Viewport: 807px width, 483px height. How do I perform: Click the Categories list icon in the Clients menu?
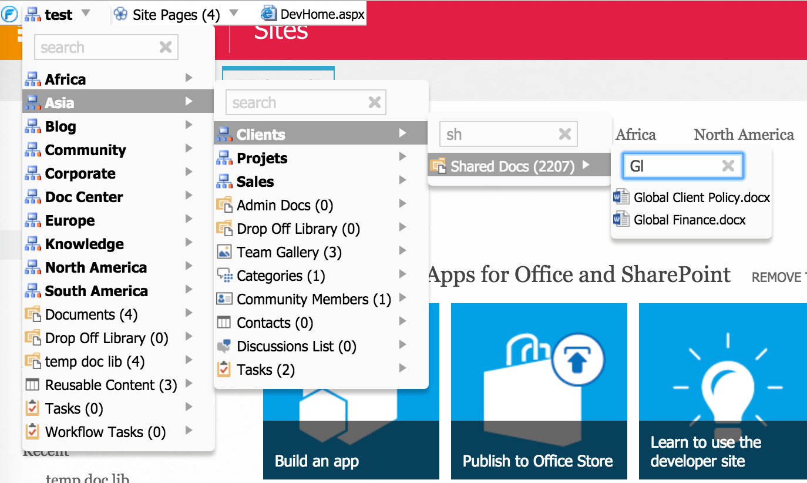224,276
